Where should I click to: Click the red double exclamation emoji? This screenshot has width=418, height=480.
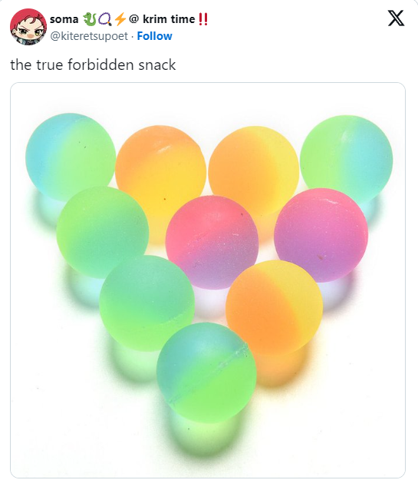[x=203, y=19]
